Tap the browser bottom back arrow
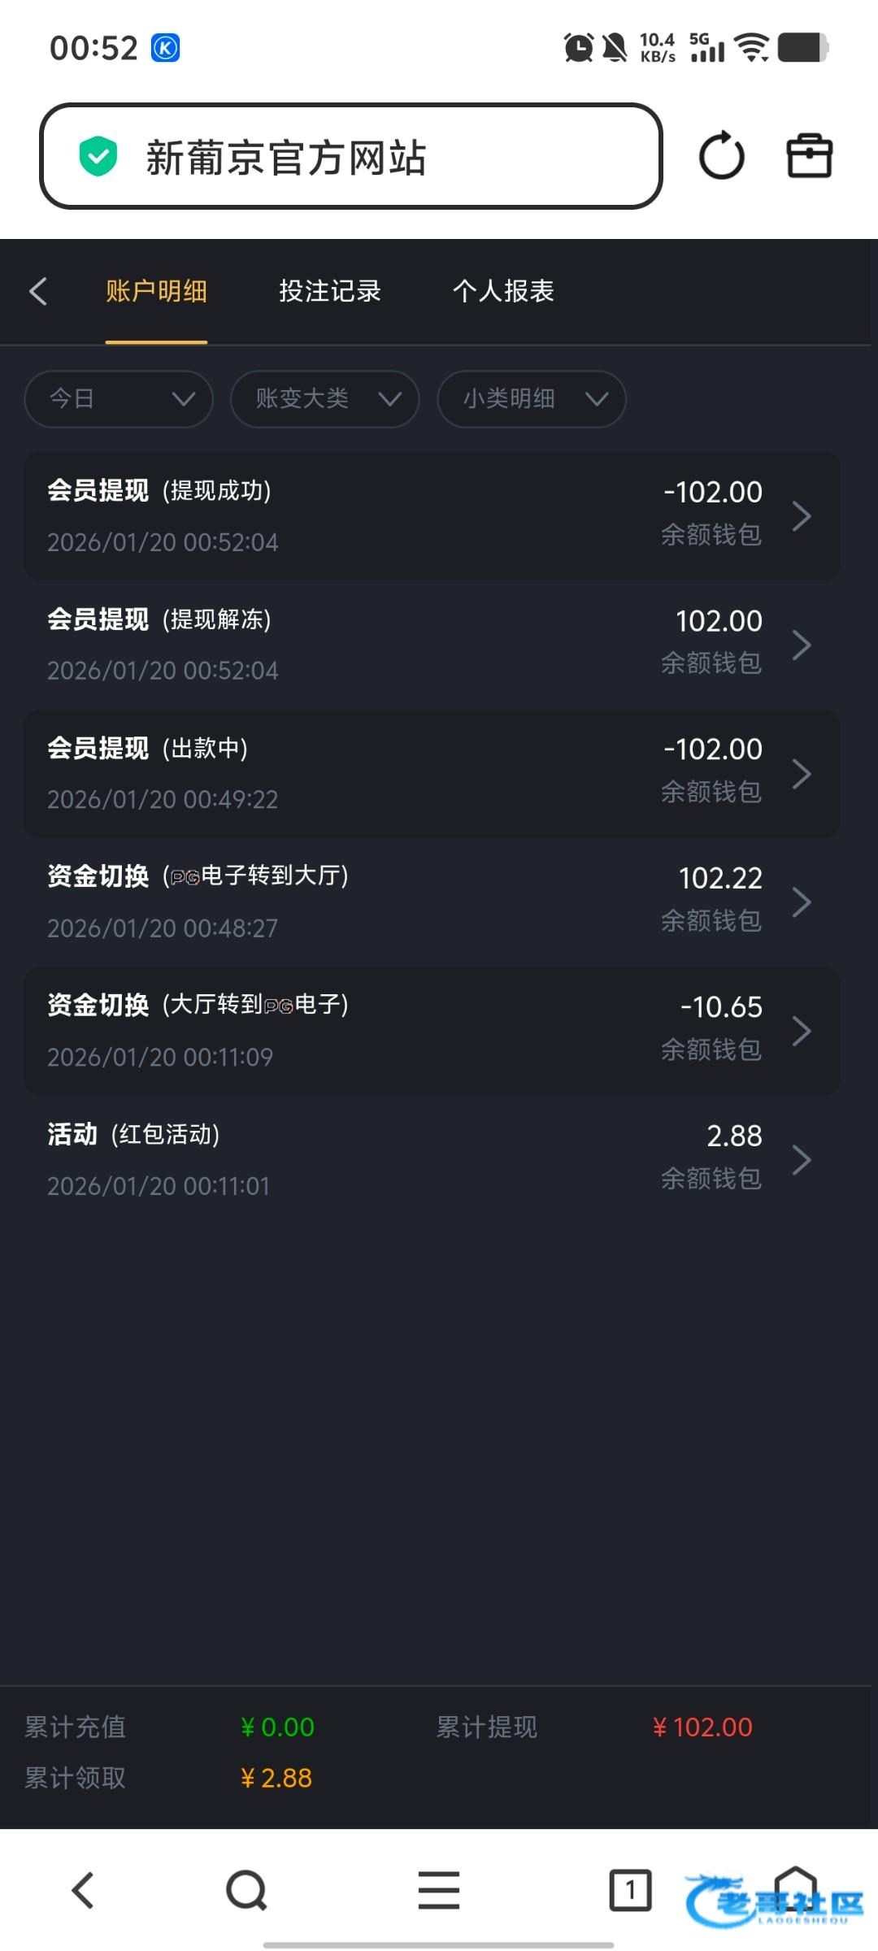Viewport: 878px width, 1951px height. [x=83, y=1889]
